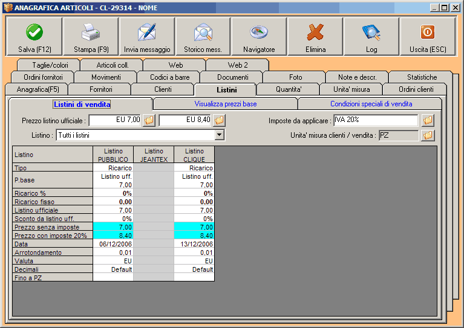Open the Log viewer button
Viewport: 464px width, 328px height.
[371, 36]
